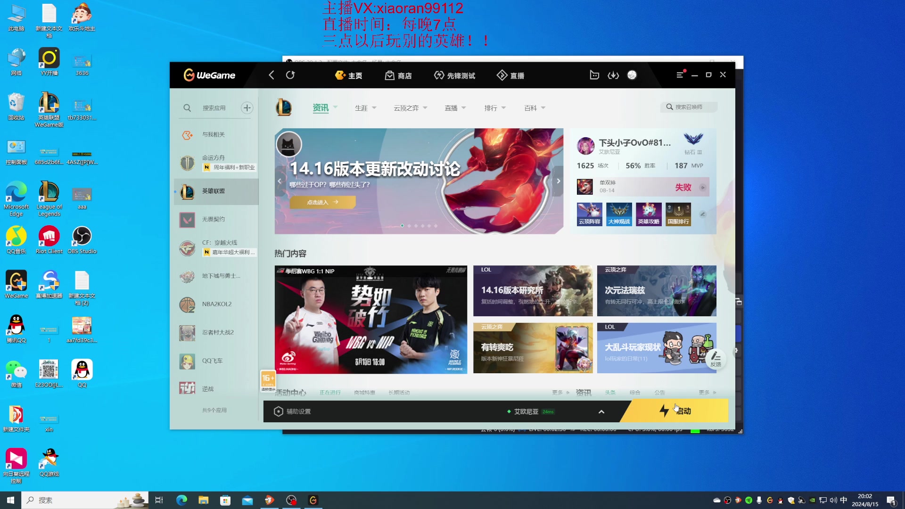Open the 反馈 feedback button
The height and width of the screenshot is (509, 905).
click(716, 359)
